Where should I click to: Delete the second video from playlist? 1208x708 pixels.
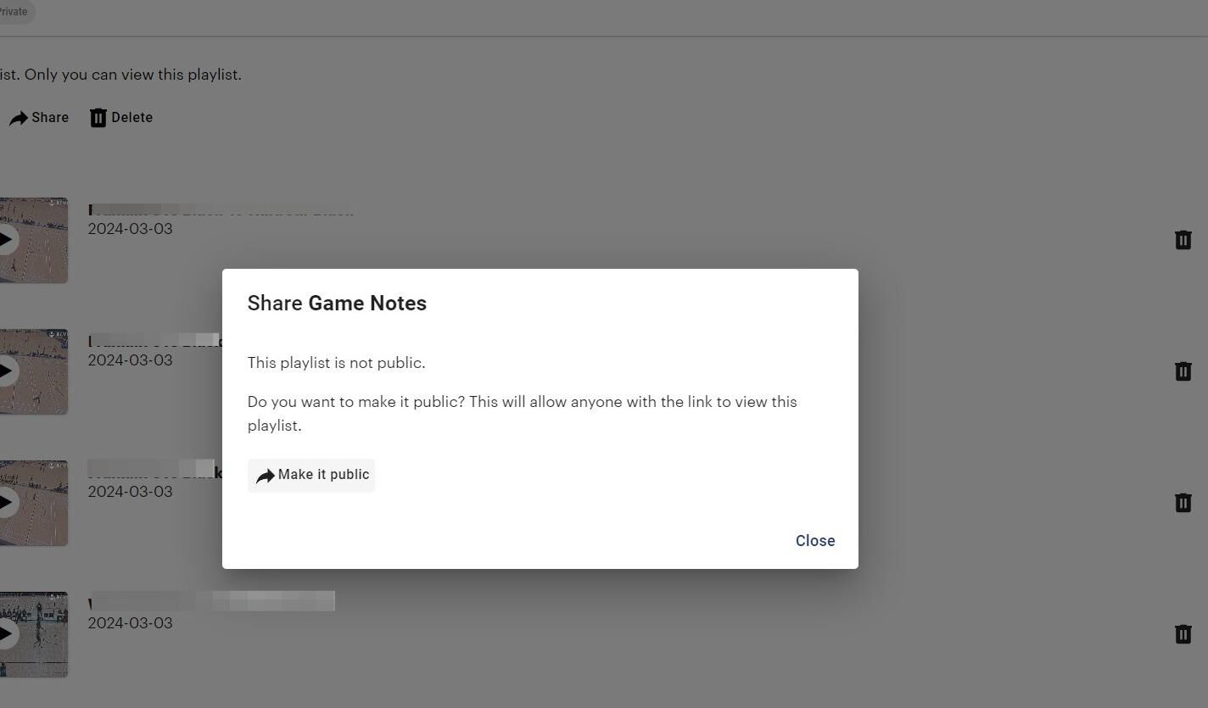1183,371
